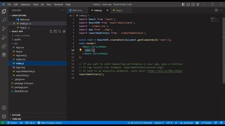
Task: Click the lightbulb code action on line 10
Action: coord(81,50)
